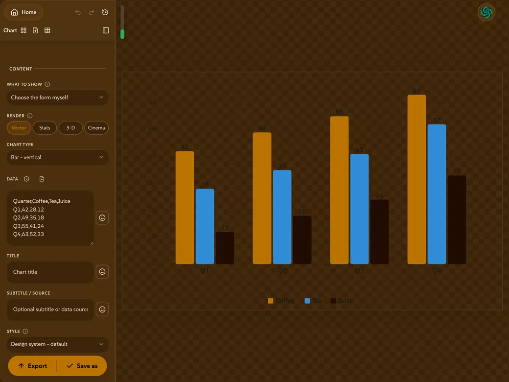Click the Q1 axis label
Screen dimensions: 509x382
(205, 270)
